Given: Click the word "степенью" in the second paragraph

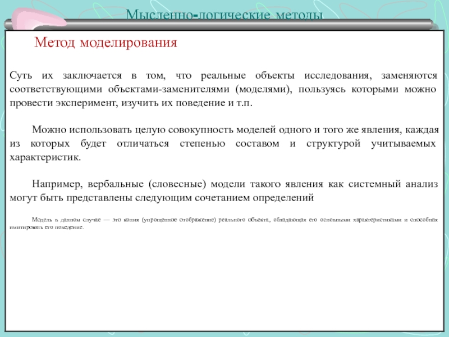Looking at the screenshot, I should [x=203, y=144].
